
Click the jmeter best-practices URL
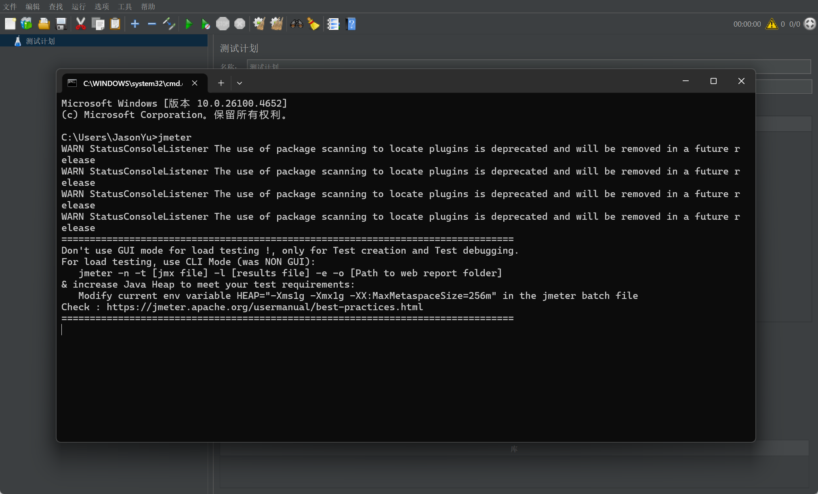[265, 307]
